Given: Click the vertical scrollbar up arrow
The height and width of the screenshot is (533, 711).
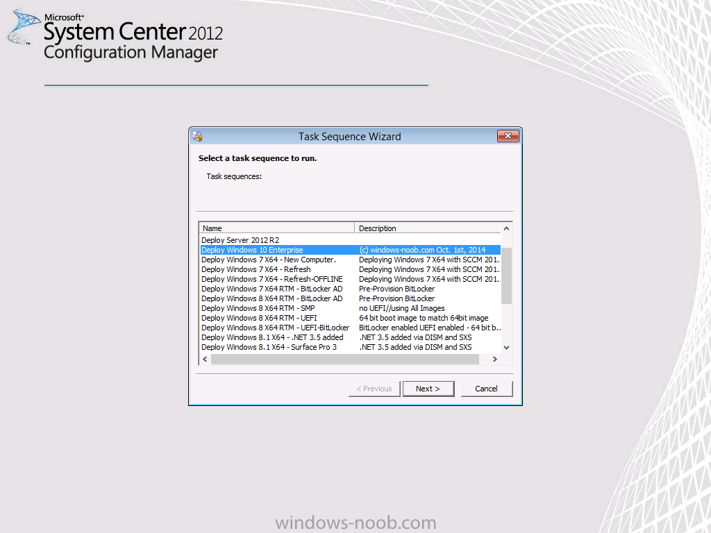Looking at the screenshot, I should click(x=506, y=228).
